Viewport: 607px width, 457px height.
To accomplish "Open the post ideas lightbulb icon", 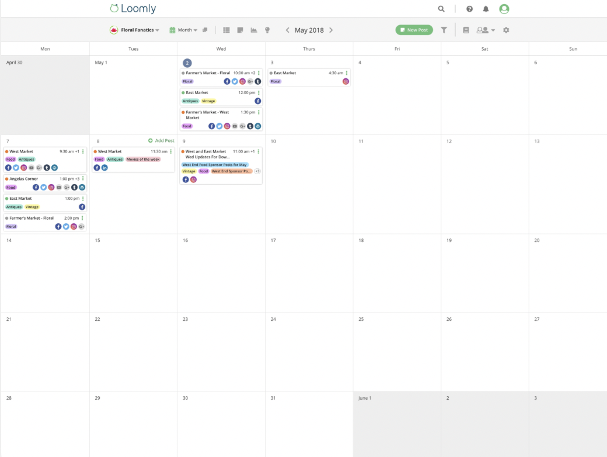I will [x=267, y=30].
